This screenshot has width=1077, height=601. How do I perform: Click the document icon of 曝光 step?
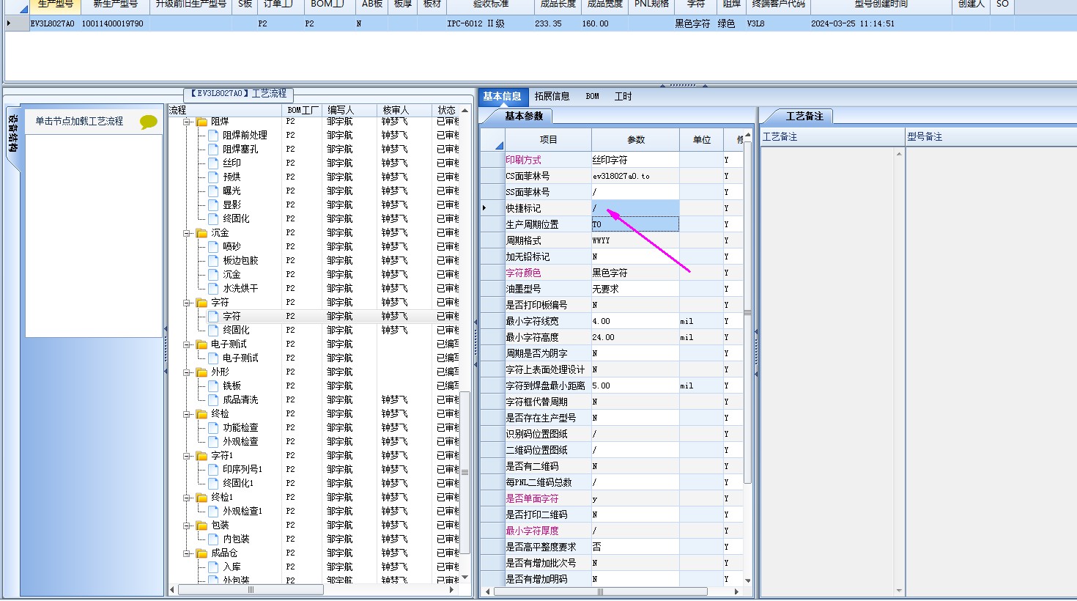coord(213,191)
